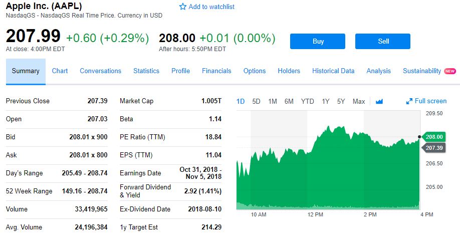Click the star Add to watchlist icon

pyautogui.click(x=183, y=7)
